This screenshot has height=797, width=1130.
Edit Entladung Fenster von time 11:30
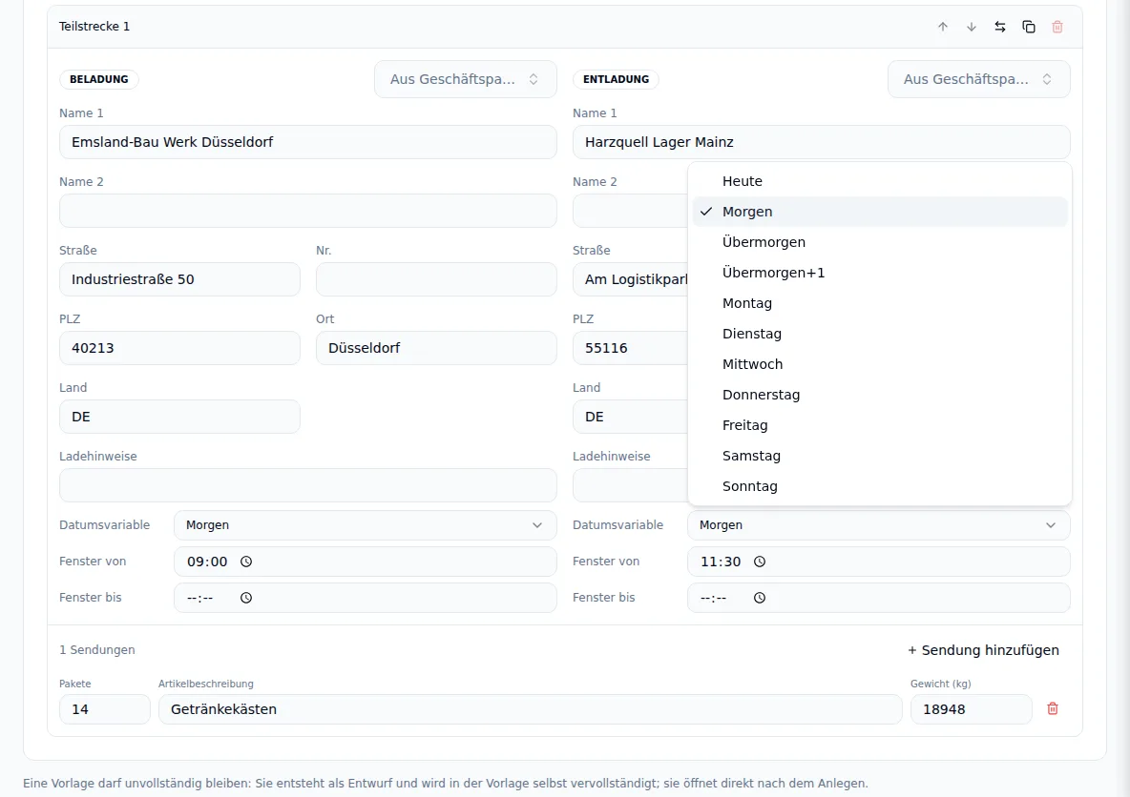pos(878,562)
